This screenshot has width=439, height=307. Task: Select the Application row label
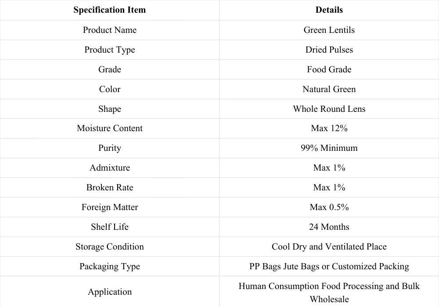click(109, 292)
